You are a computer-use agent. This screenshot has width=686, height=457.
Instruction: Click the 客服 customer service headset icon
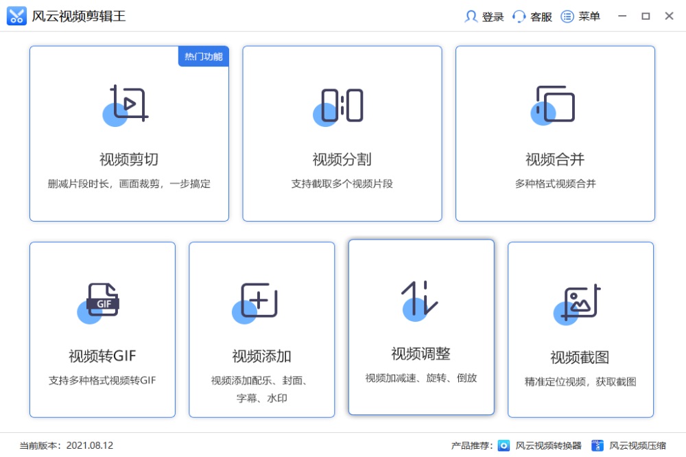coord(519,16)
